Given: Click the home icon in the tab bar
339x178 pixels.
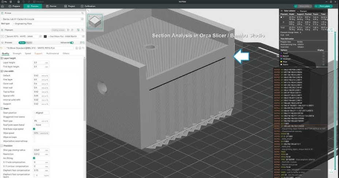Looking at the screenshot, I should tap(3, 6).
